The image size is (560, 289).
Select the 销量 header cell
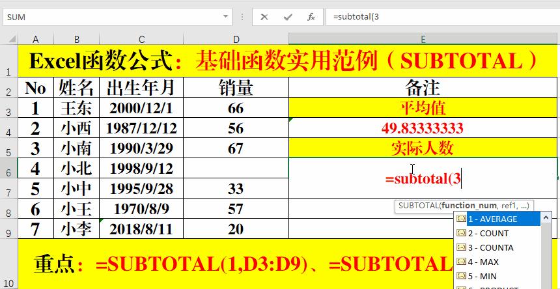(236, 87)
